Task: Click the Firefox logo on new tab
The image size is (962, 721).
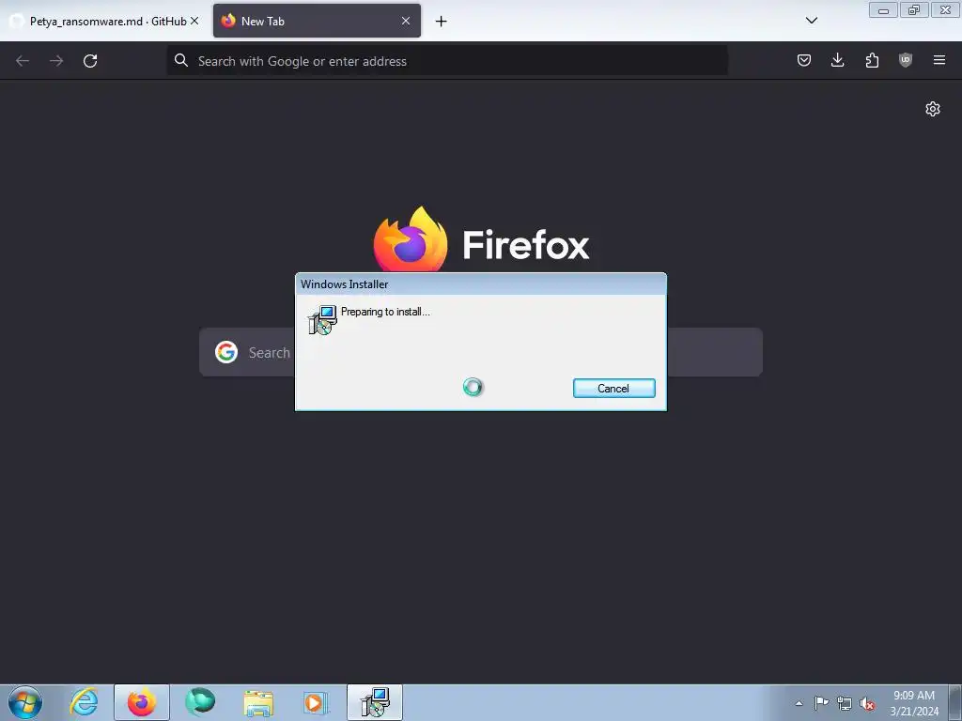Action: coord(411,239)
